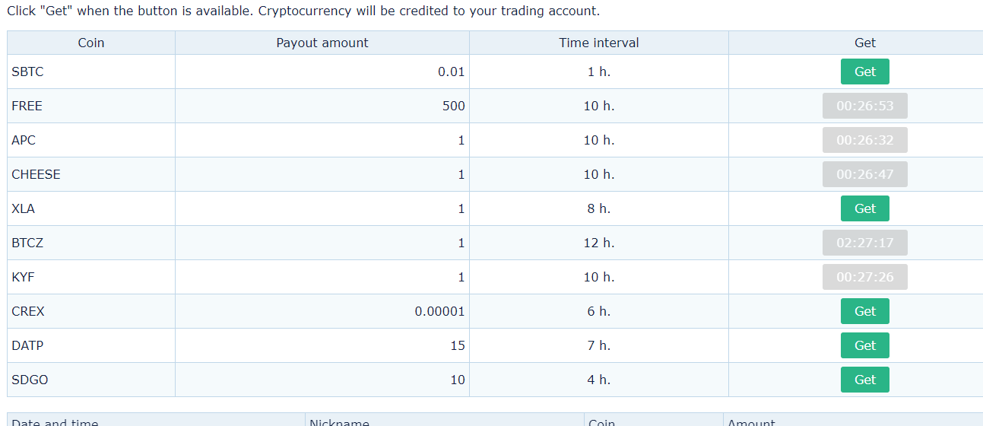Select the SBTC coin name cell
Screen dimensions: 983x426
pos(91,72)
